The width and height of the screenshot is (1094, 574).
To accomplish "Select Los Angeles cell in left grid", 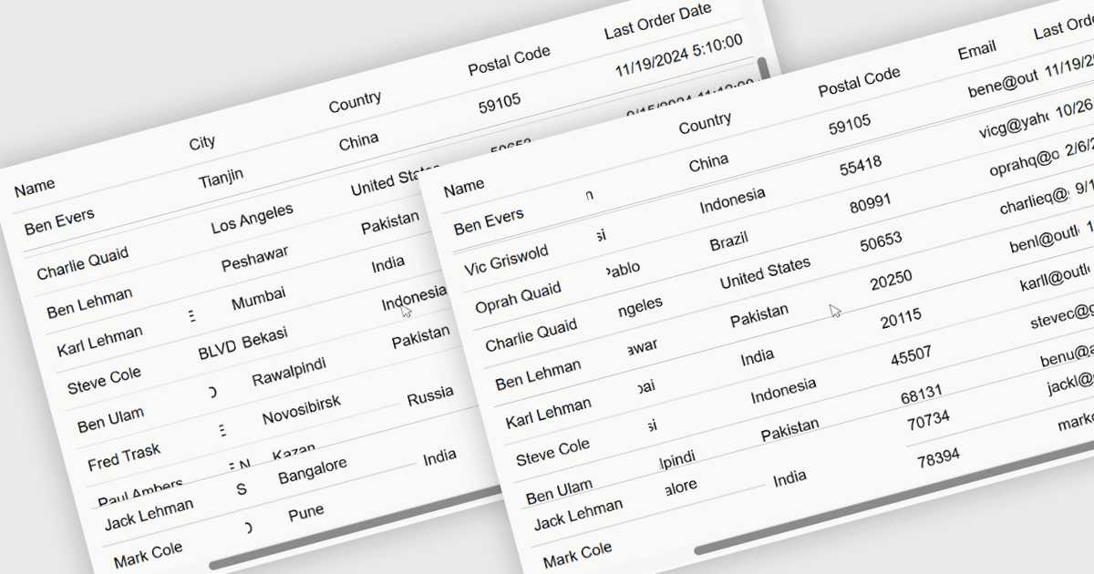I will click(253, 219).
